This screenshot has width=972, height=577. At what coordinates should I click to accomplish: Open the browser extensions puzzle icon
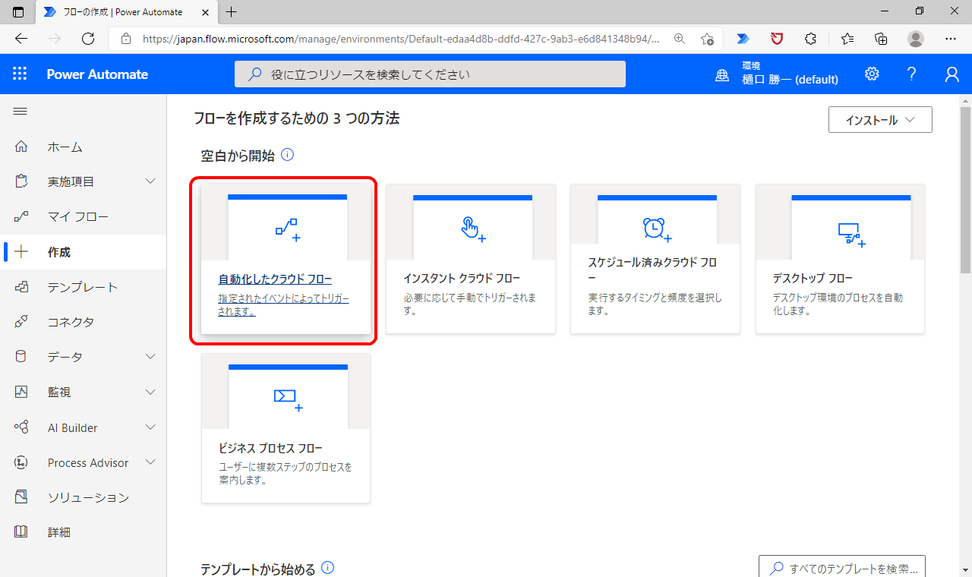[810, 39]
